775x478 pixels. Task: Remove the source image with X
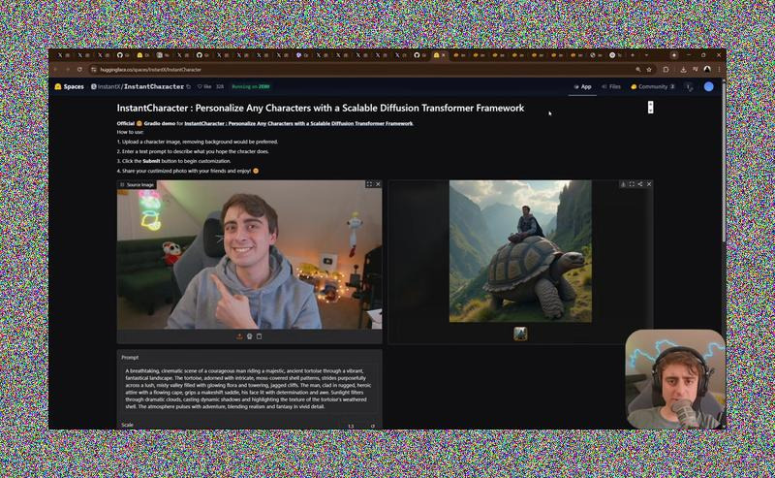378,184
